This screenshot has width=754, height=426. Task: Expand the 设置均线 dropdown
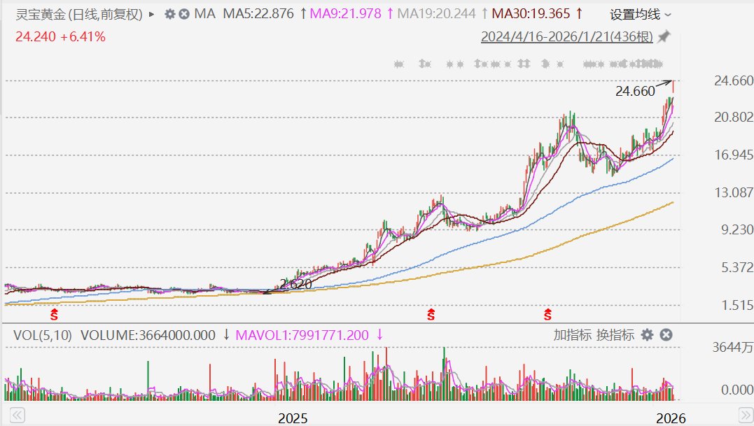coord(640,15)
